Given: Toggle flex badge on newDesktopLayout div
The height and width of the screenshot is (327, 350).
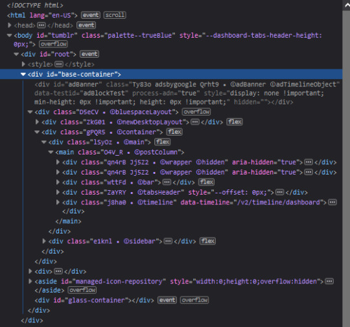Looking at the screenshot, I should [235, 122].
